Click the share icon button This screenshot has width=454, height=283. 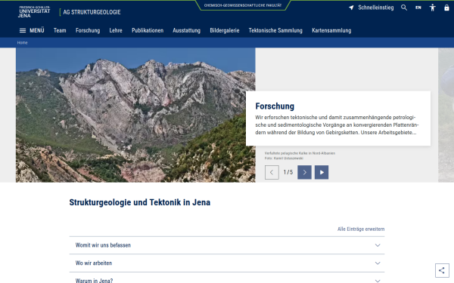pos(442,270)
